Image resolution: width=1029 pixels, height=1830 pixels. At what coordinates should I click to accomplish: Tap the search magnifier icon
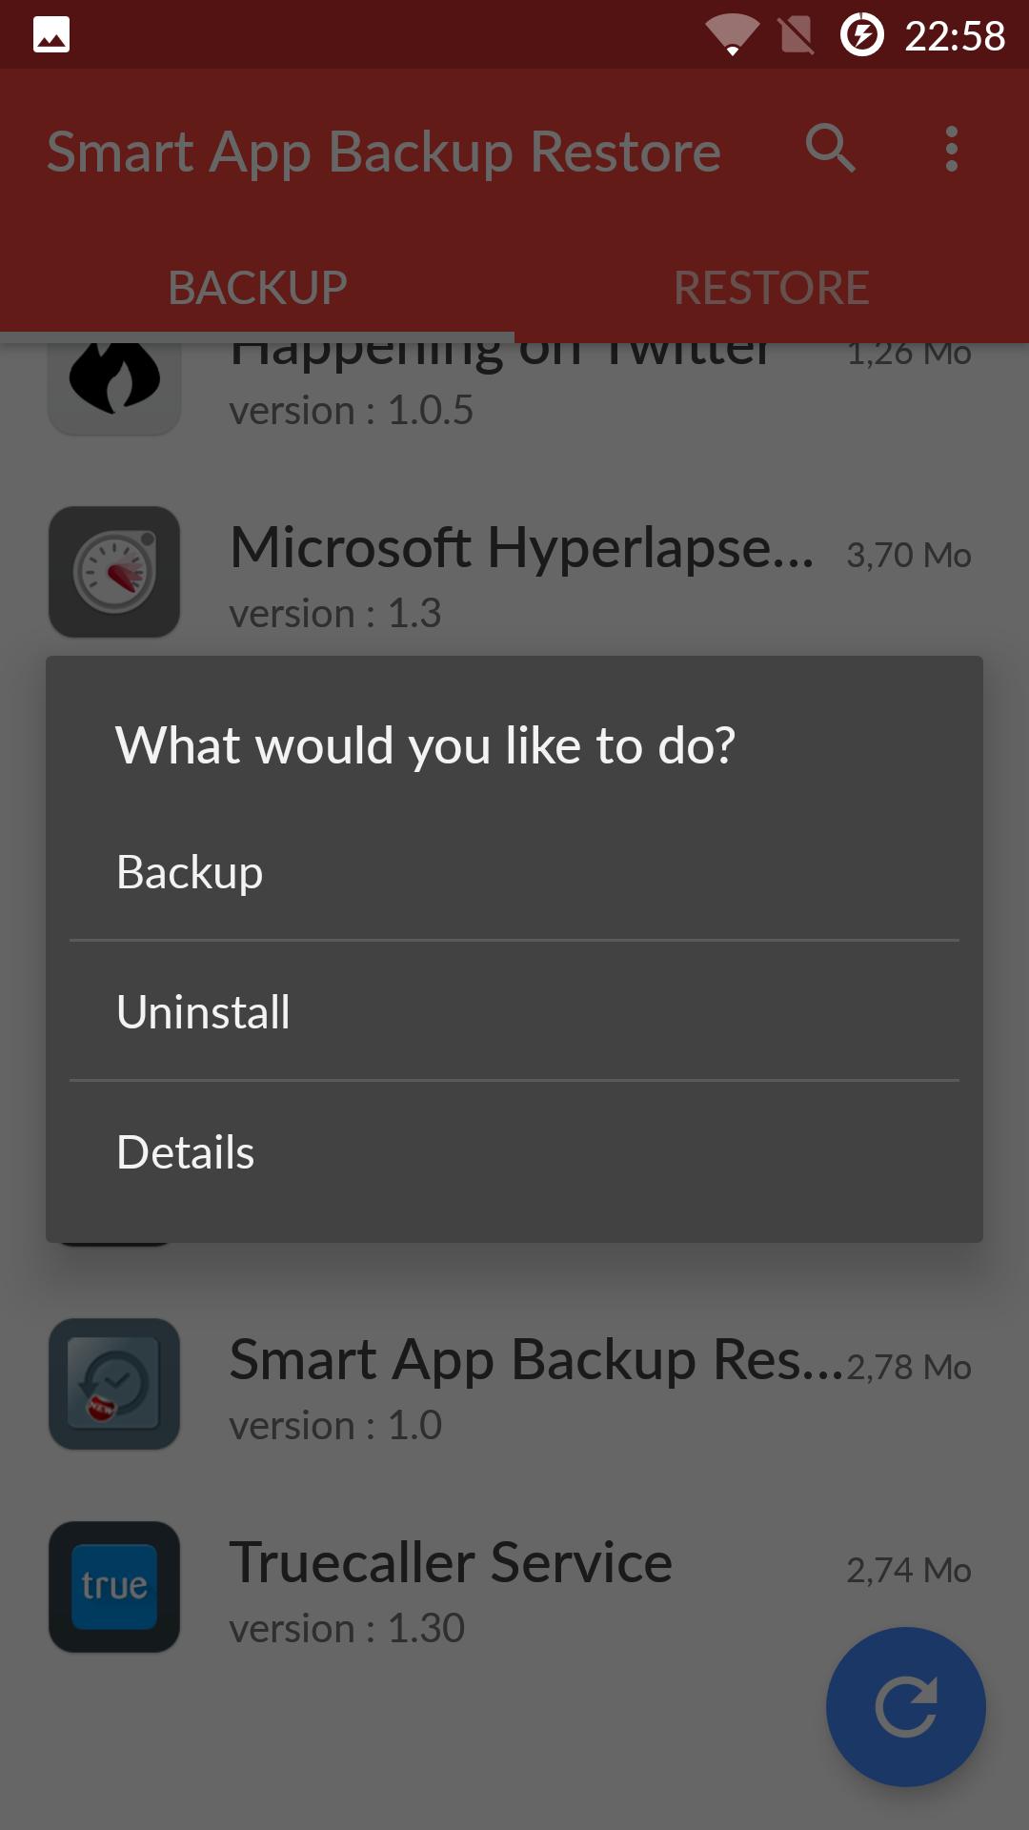[x=830, y=149]
